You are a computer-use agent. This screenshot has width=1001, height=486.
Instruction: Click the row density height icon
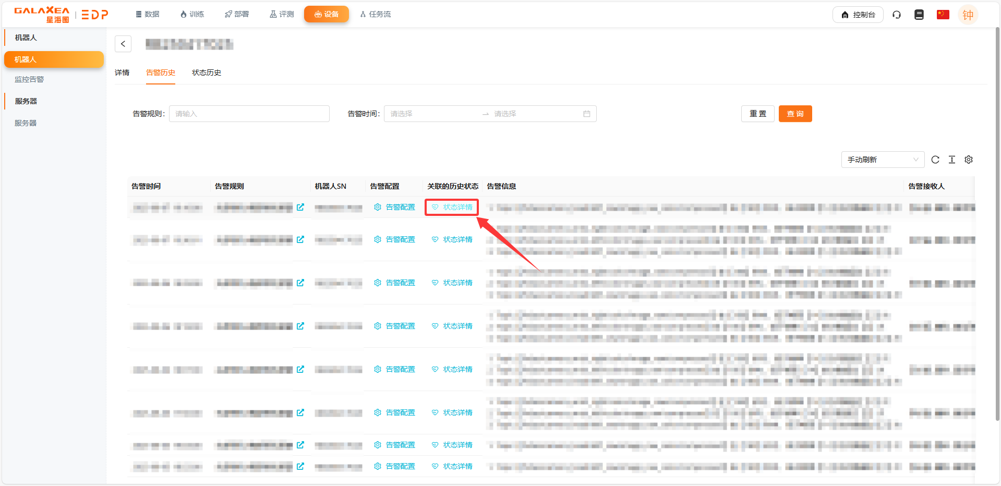click(952, 160)
